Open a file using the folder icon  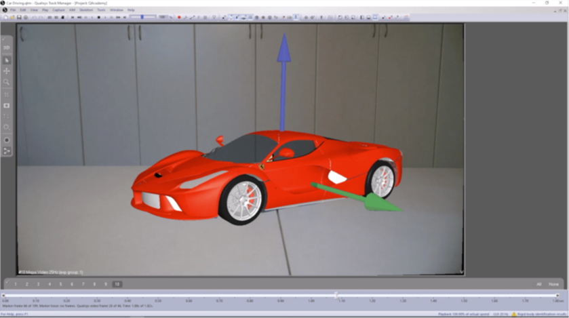click(x=12, y=18)
